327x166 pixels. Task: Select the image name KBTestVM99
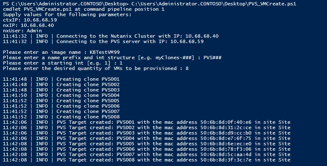pos(105,52)
